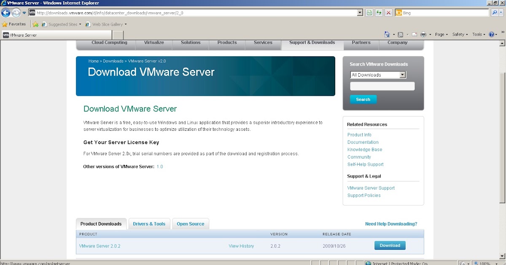Expand the command bar overflow chevron
This screenshot has width=506, height=265.
[x=502, y=32]
